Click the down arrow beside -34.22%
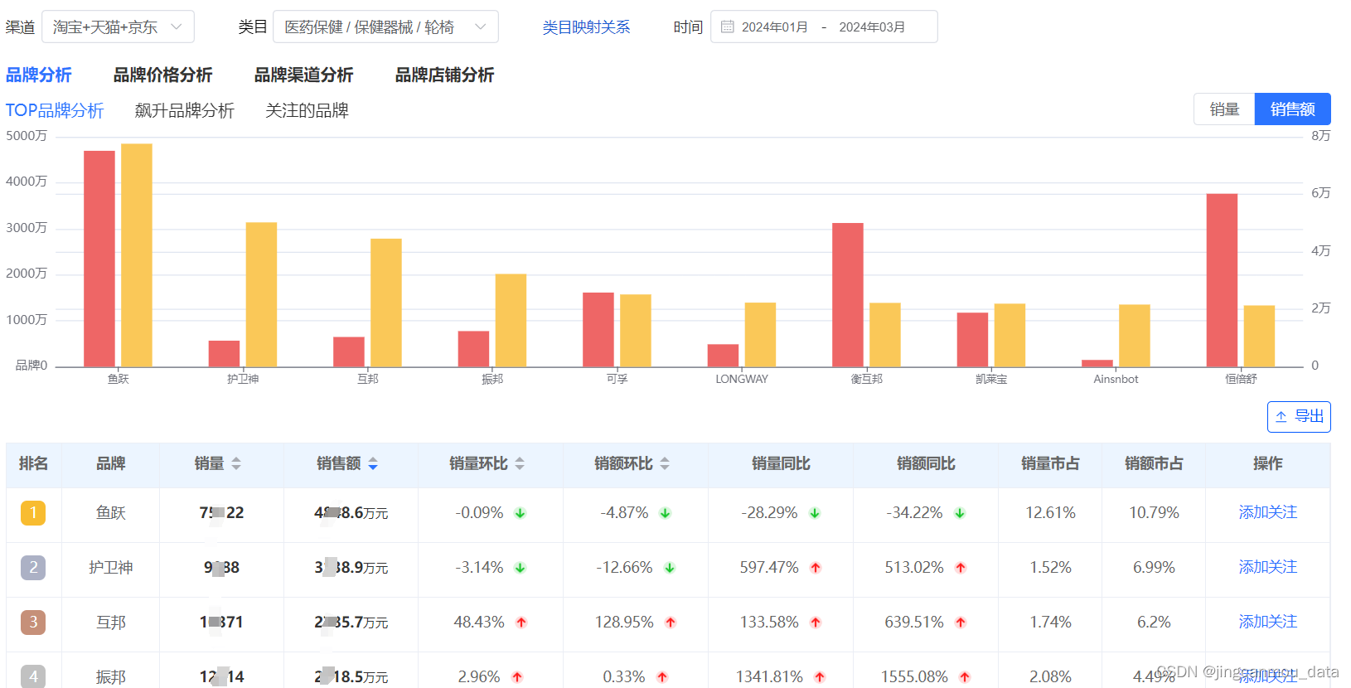Screen dimensions: 1351x688 point(960,513)
